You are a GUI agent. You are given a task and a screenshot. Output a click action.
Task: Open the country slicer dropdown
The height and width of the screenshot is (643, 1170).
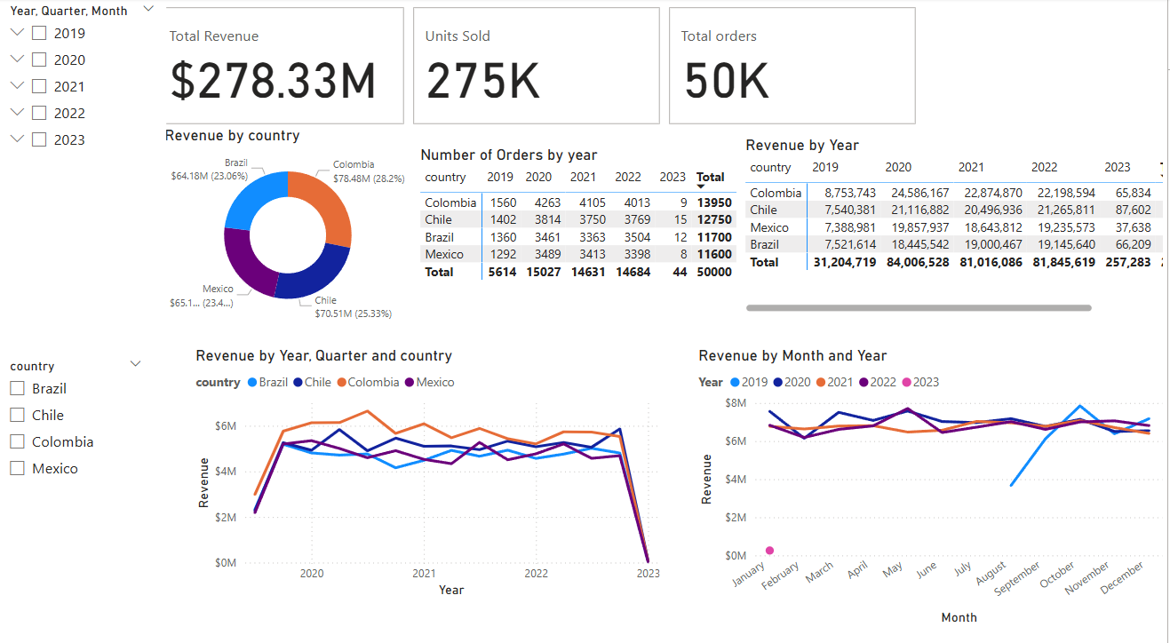[135, 363]
